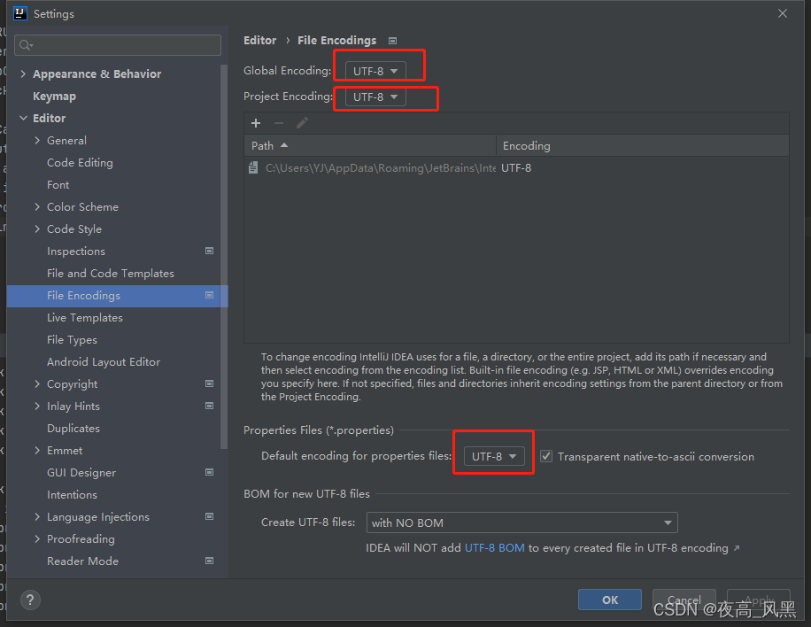The image size is (811, 627).
Task: Click the IntelliJ IDEA logo in title bar
Action: tap(19, 13)
